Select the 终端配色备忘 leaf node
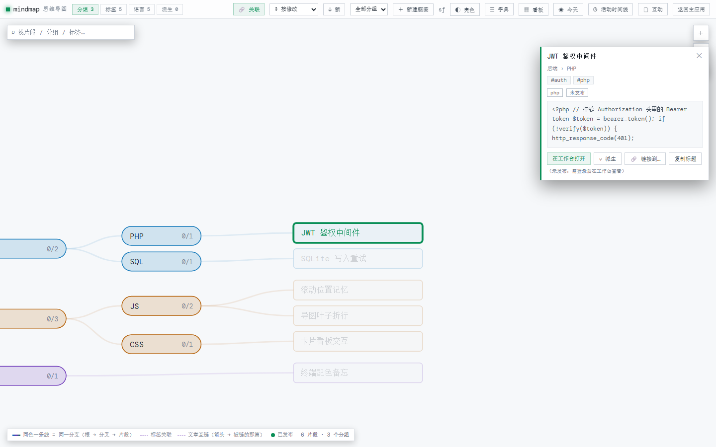 [358, 373]
